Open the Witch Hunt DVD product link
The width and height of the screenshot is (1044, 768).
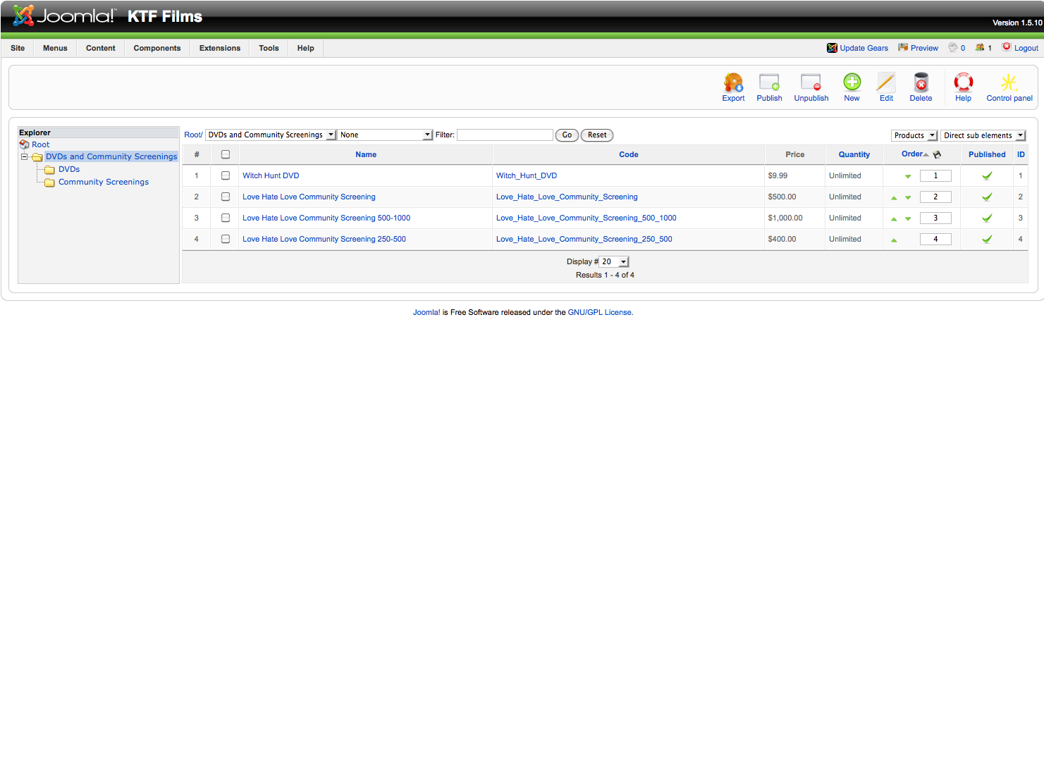271,175
